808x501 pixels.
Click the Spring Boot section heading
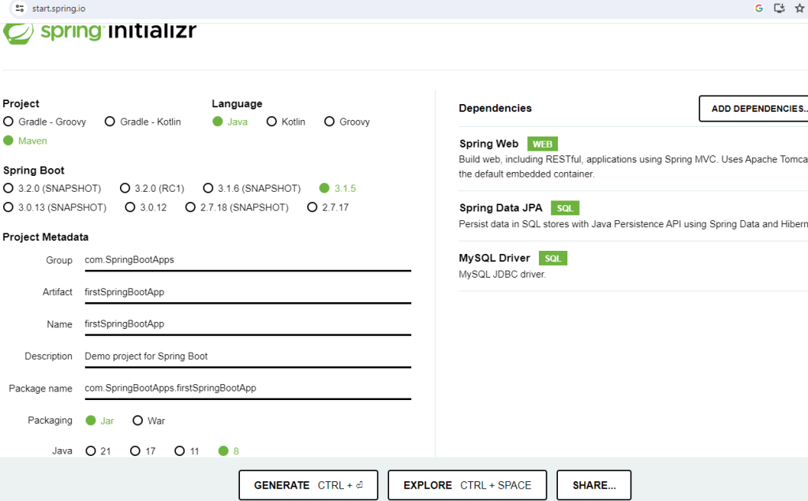[x=33, y=170]
